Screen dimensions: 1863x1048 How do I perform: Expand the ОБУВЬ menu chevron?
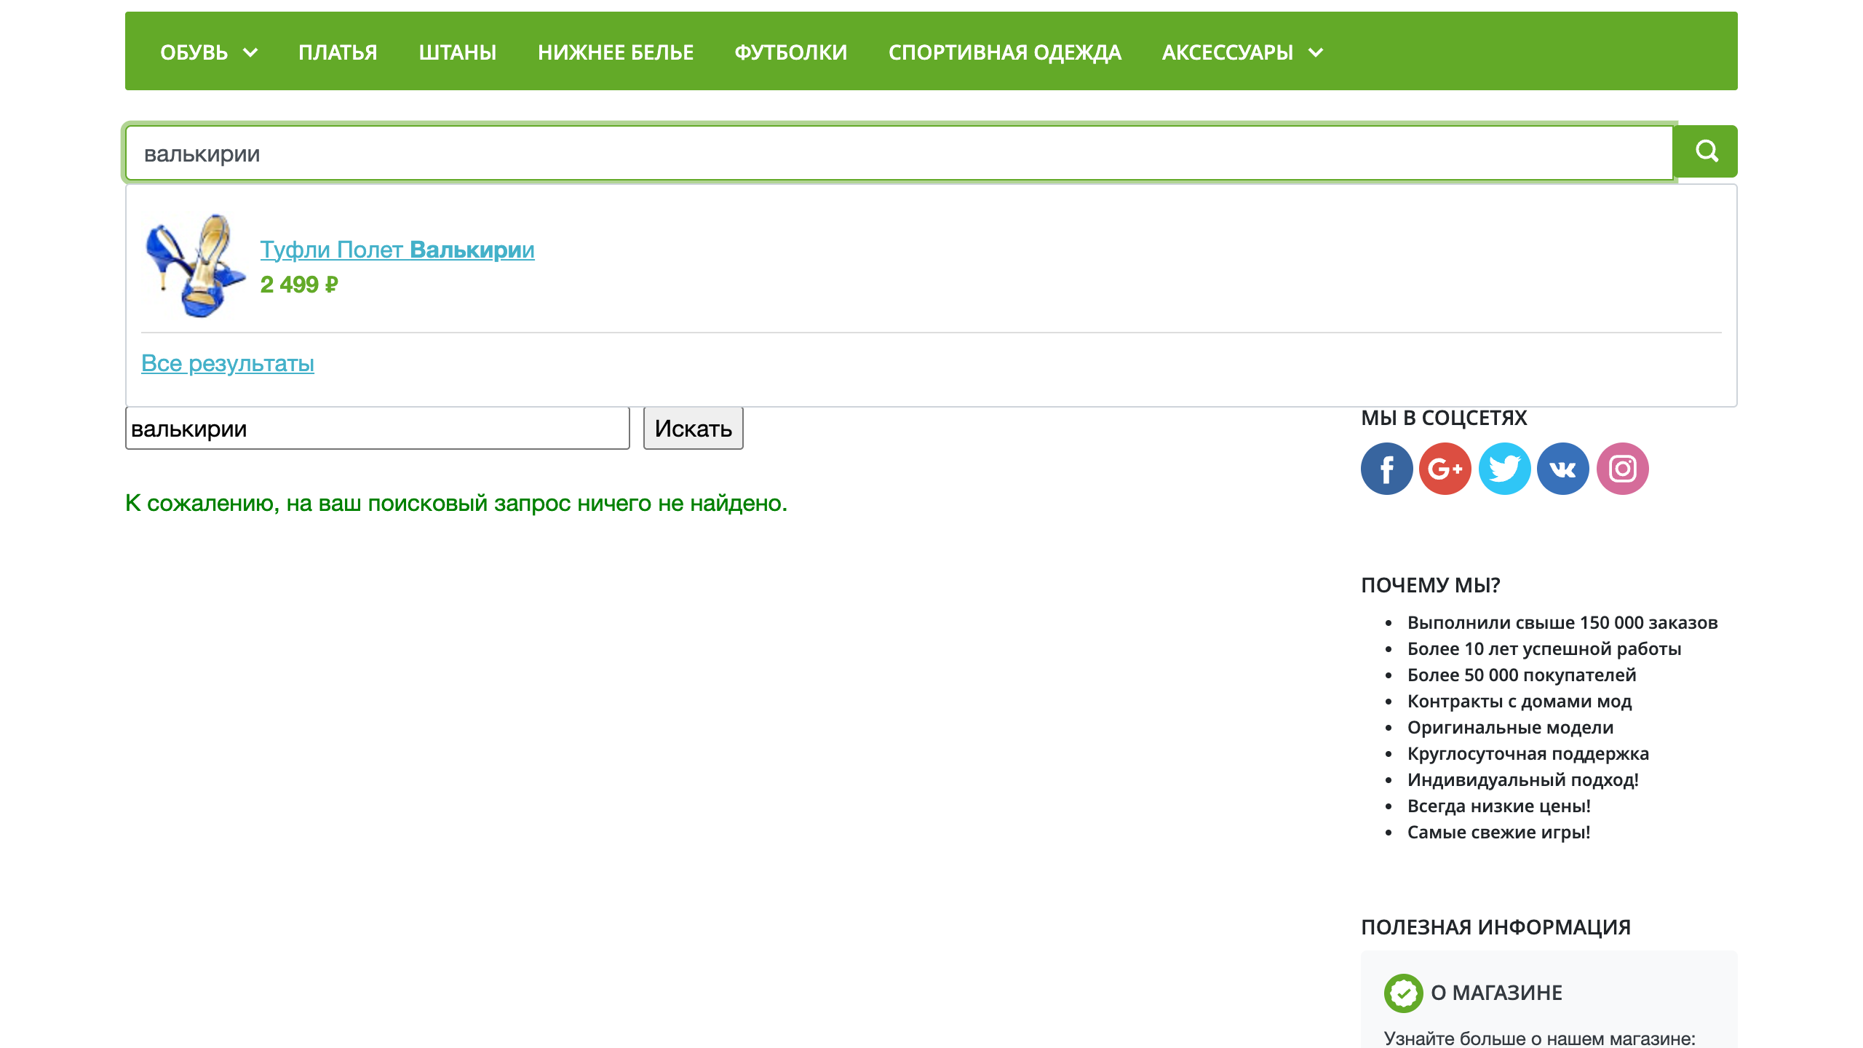pyautogui.click(x=250, y=52)
